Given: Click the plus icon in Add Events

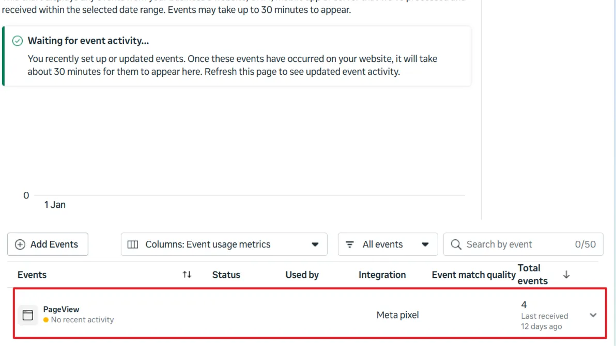Looking at the screenshot, I should (x=20, y=244).
